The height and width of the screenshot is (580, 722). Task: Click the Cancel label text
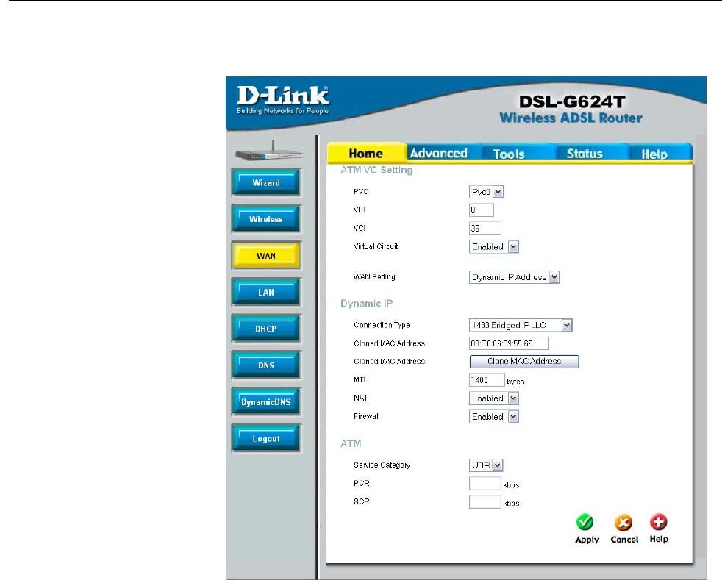[624, 539]
